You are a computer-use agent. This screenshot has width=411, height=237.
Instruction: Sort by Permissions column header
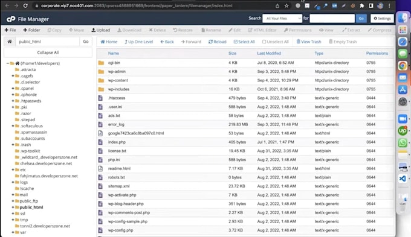point(377,53)
